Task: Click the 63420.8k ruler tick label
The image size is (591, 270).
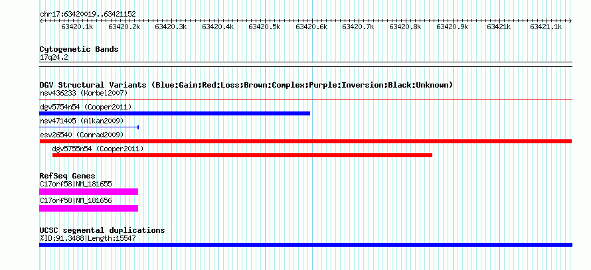Action: pos(405,27)
